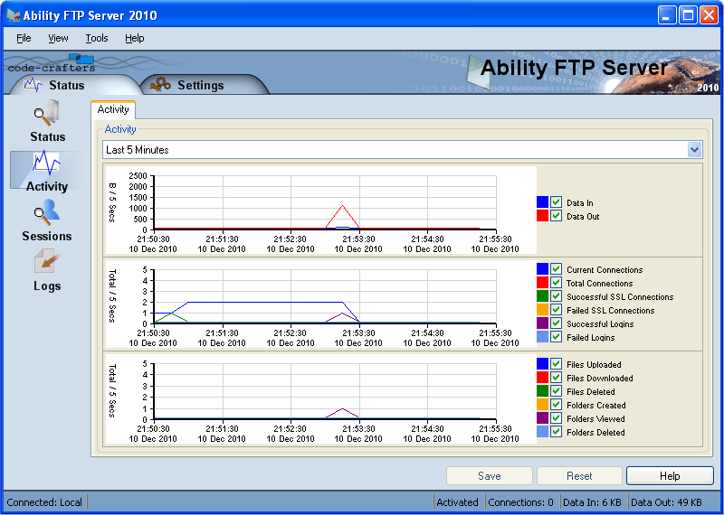This screenshot has width=724, height=515.
Task: Click the green Files Deleted swatch
Action: (x=542, y=391)
